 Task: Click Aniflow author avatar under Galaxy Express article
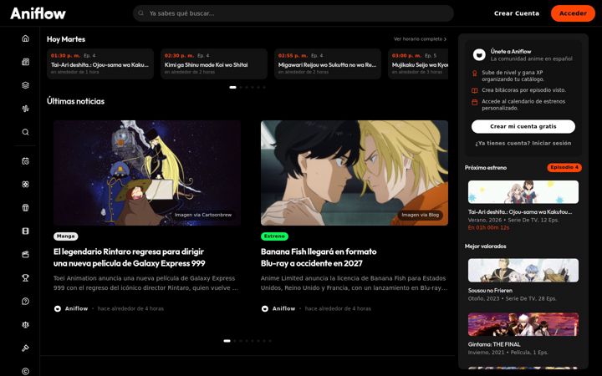pos(58,308)
